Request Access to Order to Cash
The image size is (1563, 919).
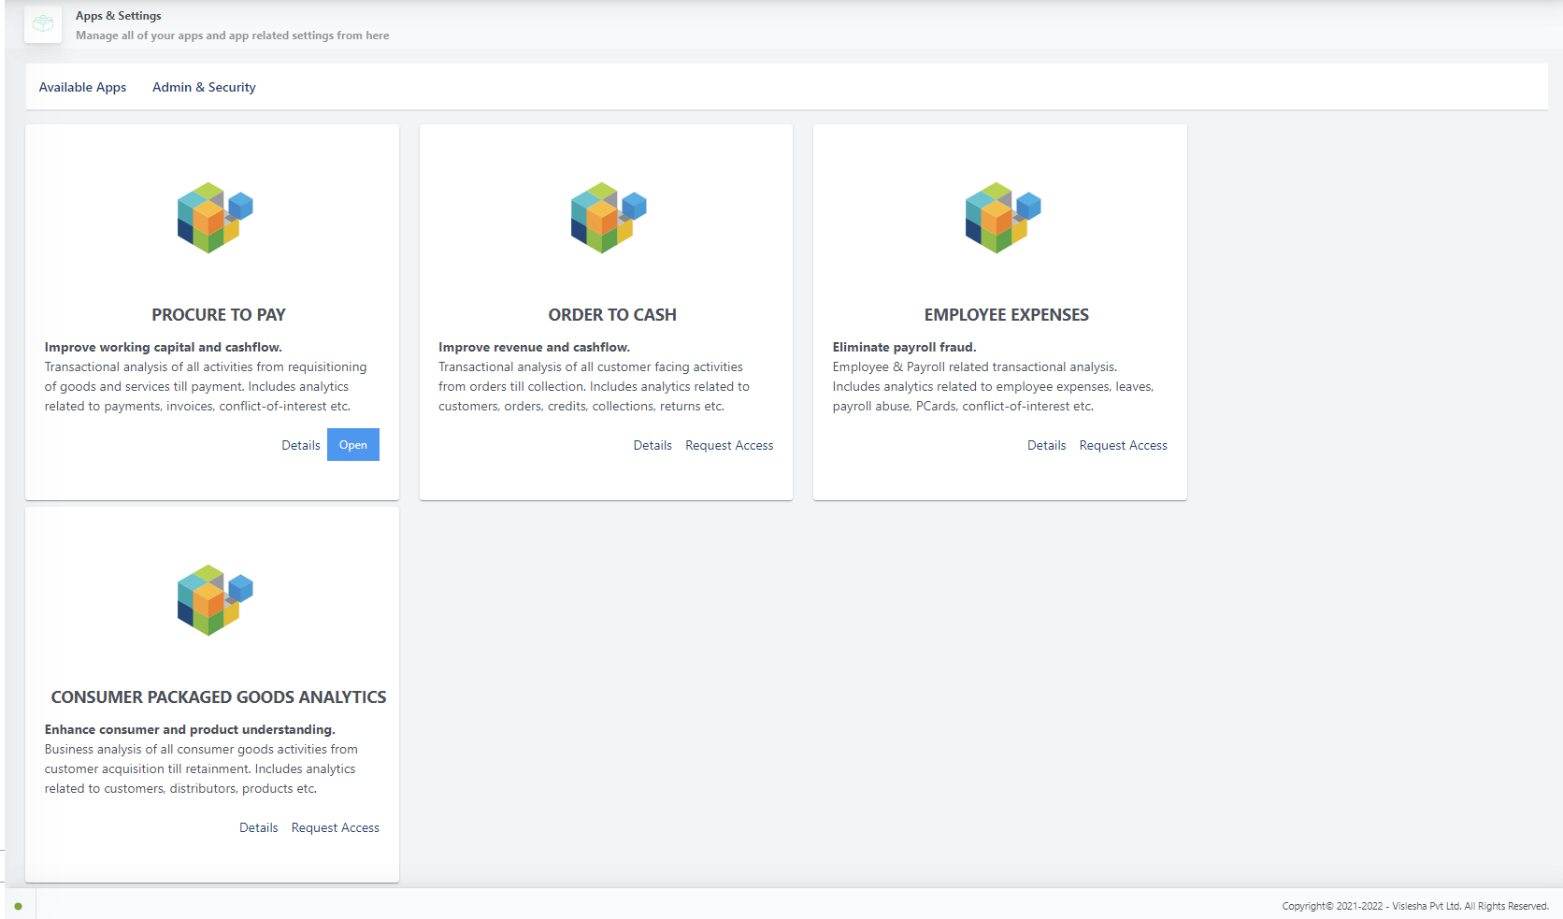click(729, 445)
